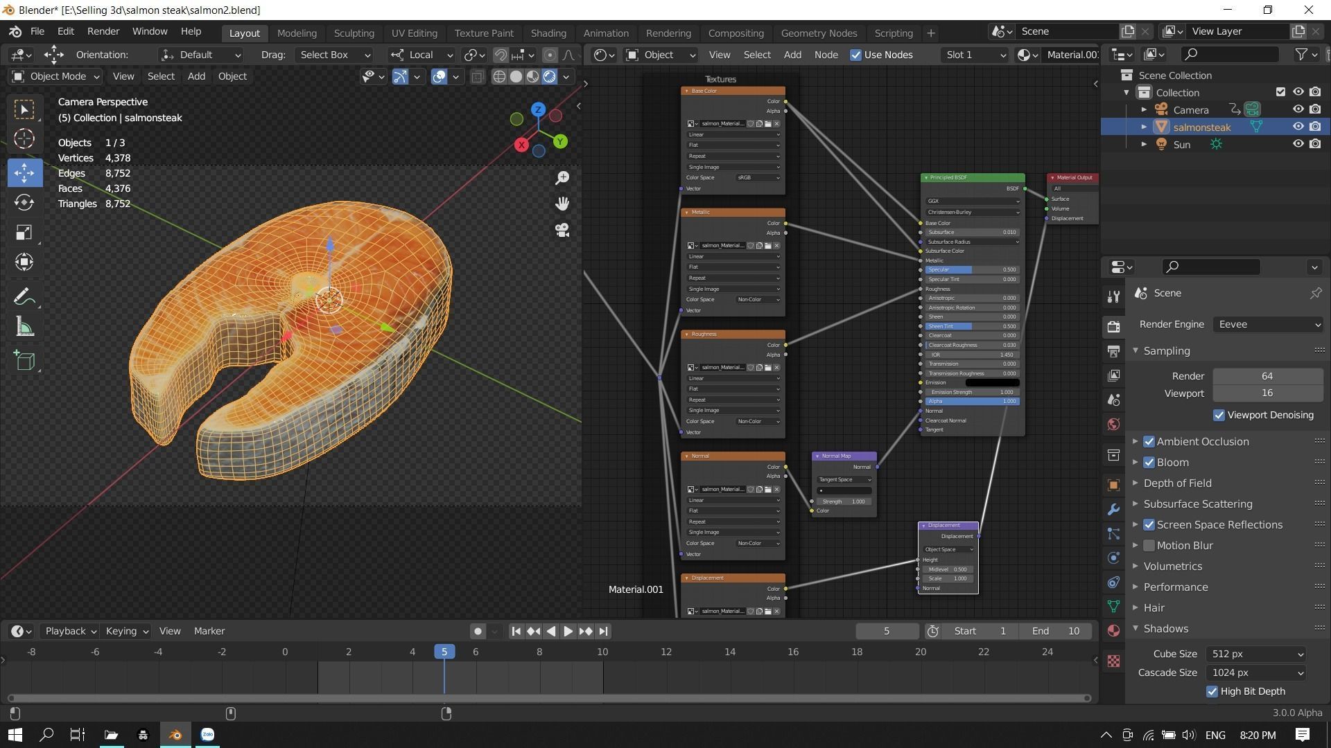Switch to rendered viewport shading
This screenshot has height=748, width=1331.
pos(549,77)
